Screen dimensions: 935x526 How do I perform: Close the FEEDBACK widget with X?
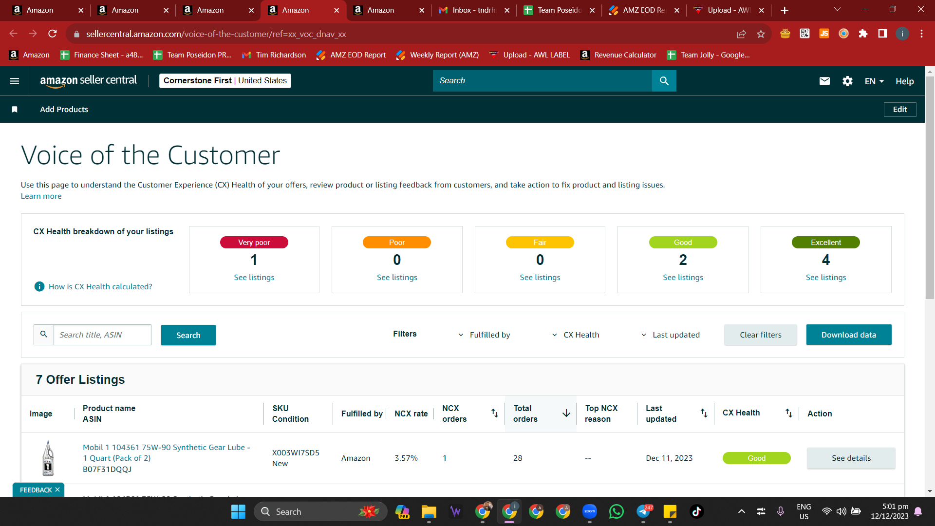[x=57, y=489]
